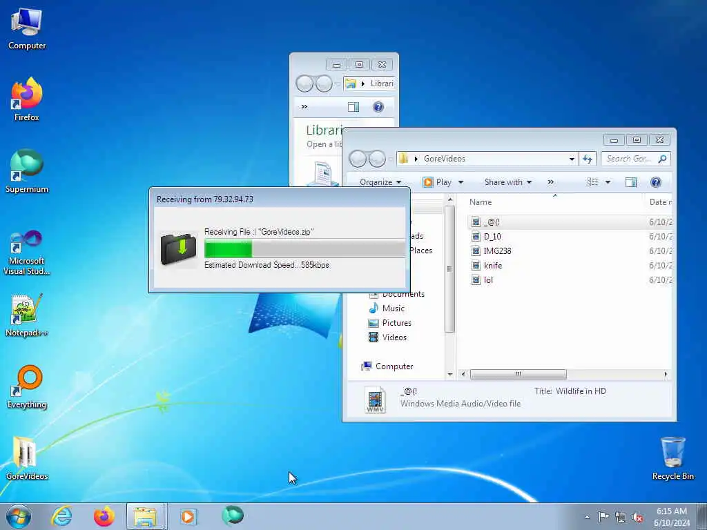Open help in the Libraries window
The image size is (707, 530).
pos(378,107)
